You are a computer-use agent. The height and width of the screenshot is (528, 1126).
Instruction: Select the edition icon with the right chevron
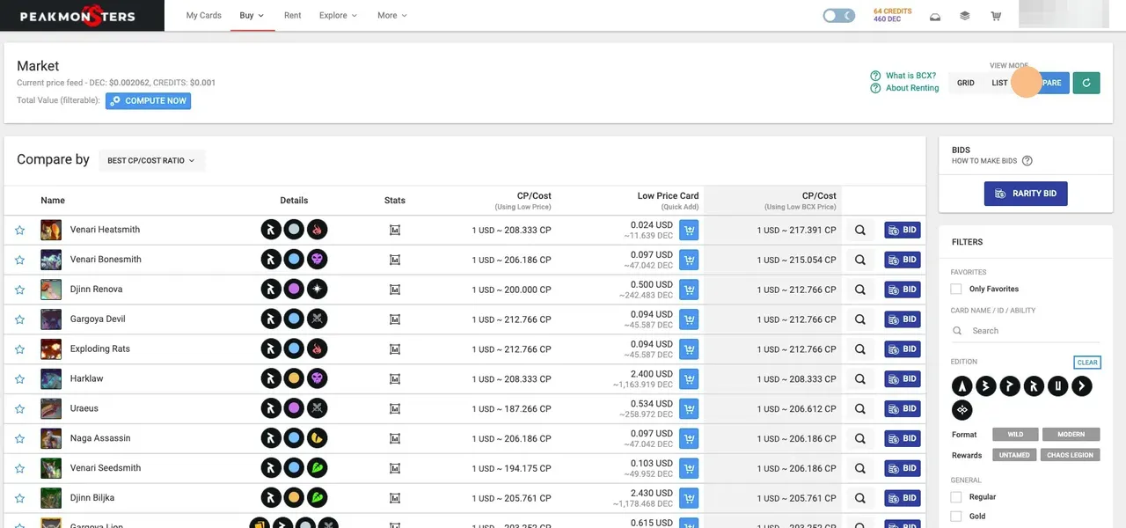click(1081, 385)
